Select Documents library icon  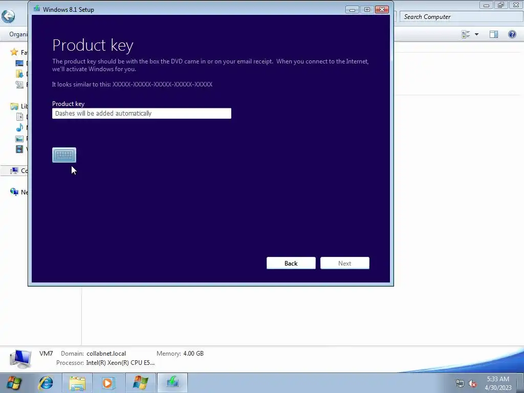coord(19,117)
